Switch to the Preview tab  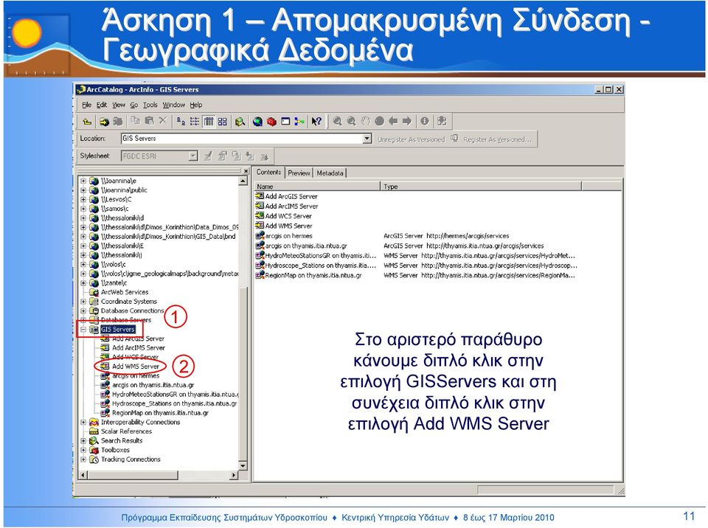point(299,173)
